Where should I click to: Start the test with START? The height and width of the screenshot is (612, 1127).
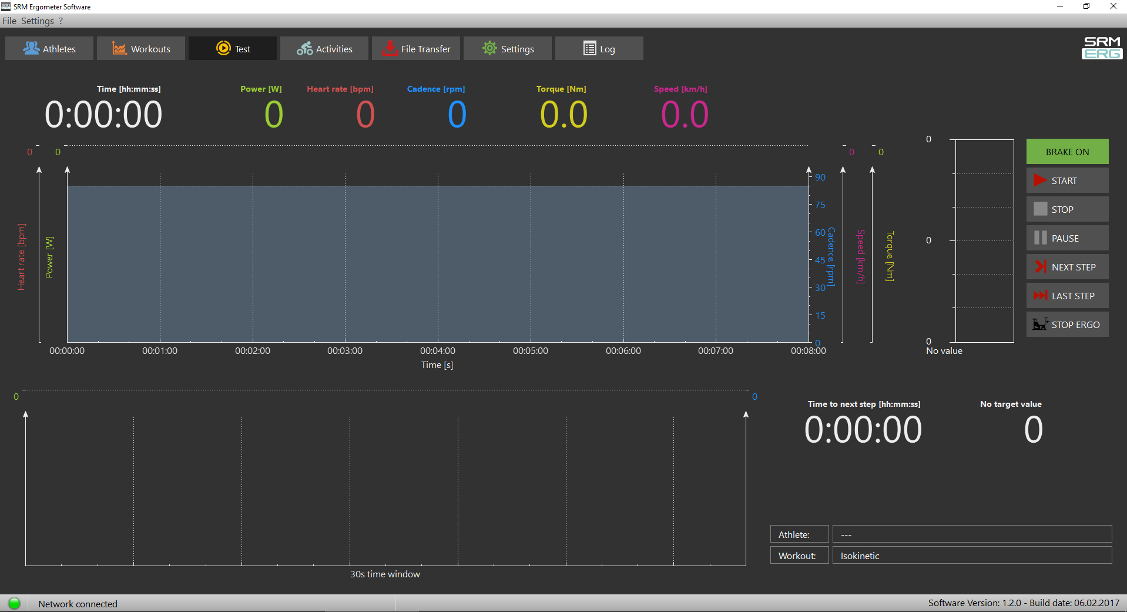click(1067, 180)
